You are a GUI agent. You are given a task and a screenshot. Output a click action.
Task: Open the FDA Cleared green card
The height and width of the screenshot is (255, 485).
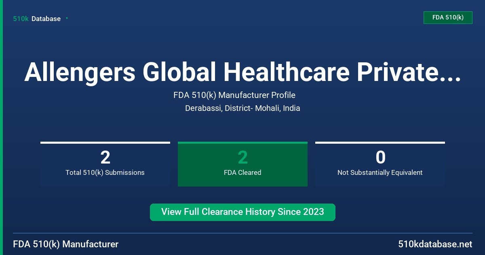click(242, 164)
